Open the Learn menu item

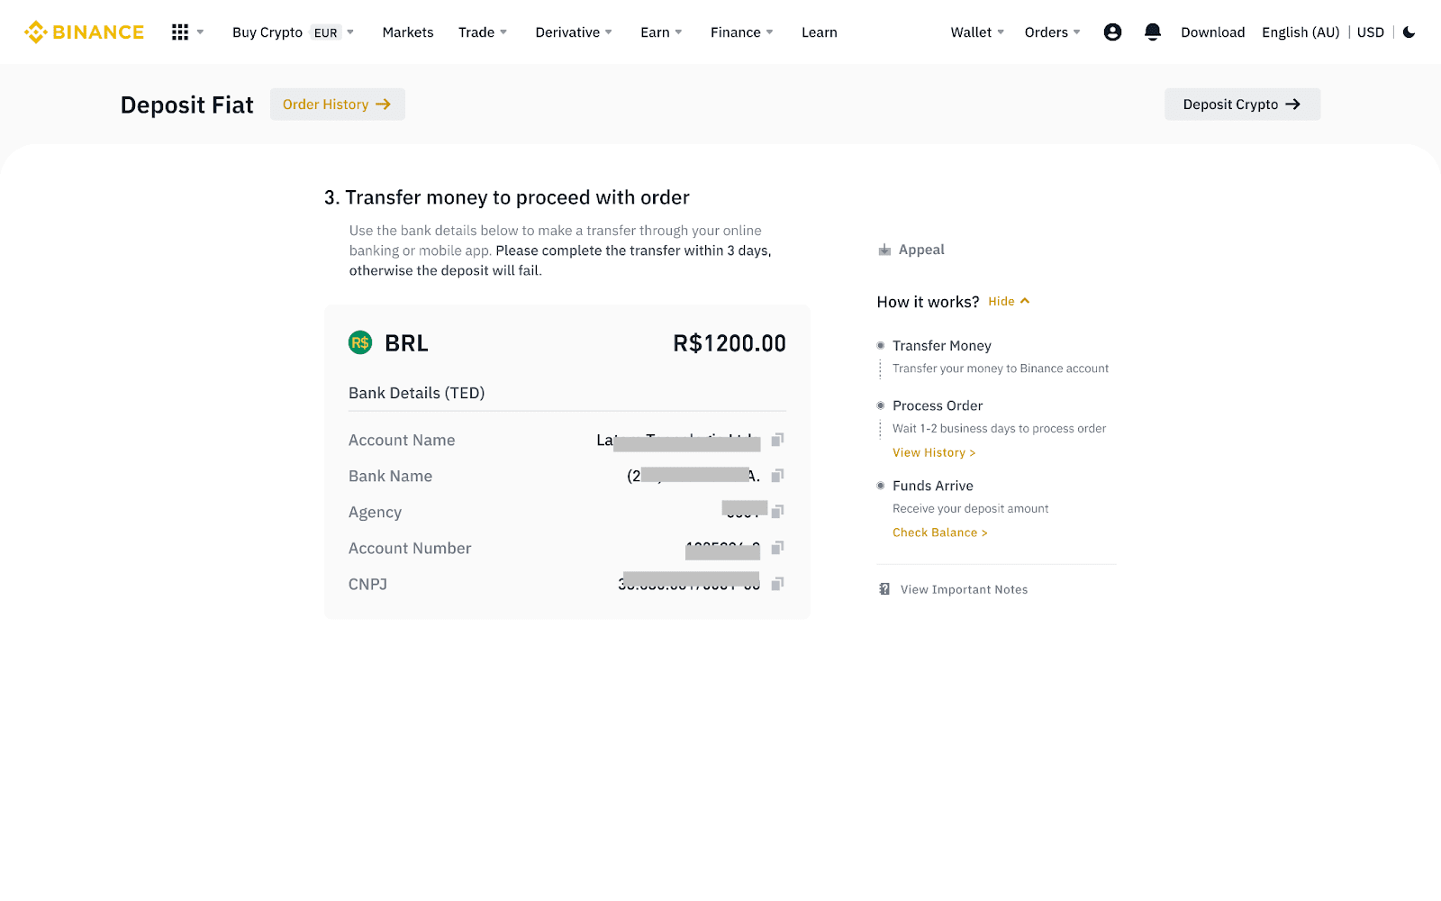coord(820,32)
